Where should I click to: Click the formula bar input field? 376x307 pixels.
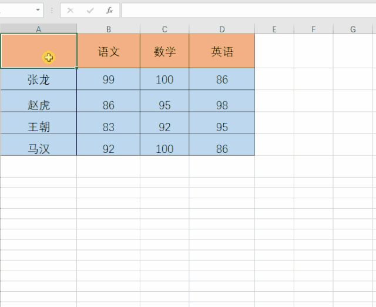247,11
